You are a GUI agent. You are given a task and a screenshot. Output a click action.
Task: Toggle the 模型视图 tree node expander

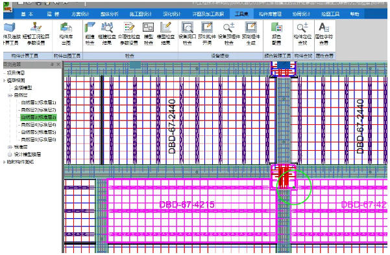click(5, 80)
